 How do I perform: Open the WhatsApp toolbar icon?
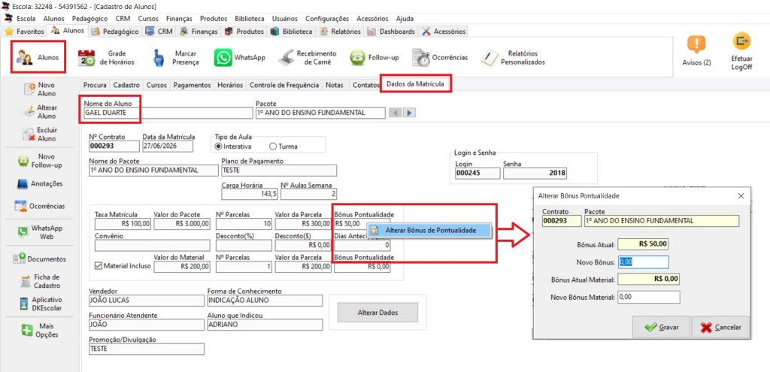223,57
